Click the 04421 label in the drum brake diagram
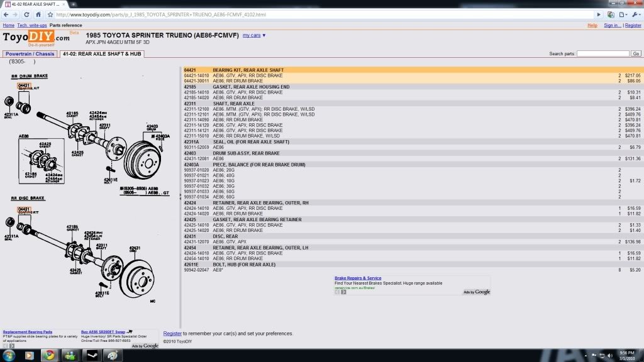644x362 pixels. pos(25,85)
